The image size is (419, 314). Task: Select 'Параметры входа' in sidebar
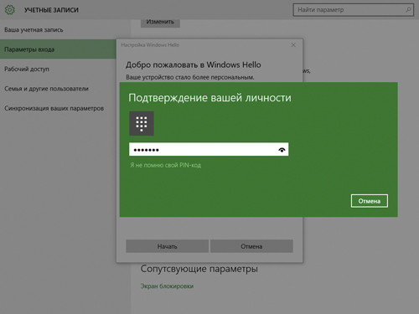(x=58, y=49)
